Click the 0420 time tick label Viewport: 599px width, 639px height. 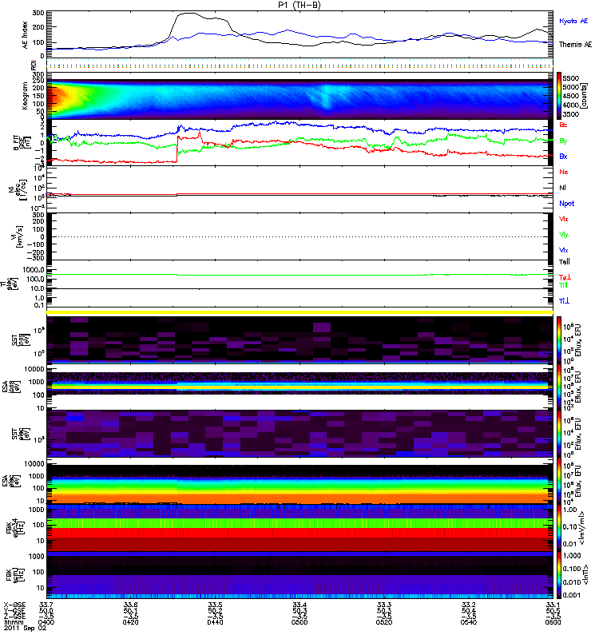130,622
